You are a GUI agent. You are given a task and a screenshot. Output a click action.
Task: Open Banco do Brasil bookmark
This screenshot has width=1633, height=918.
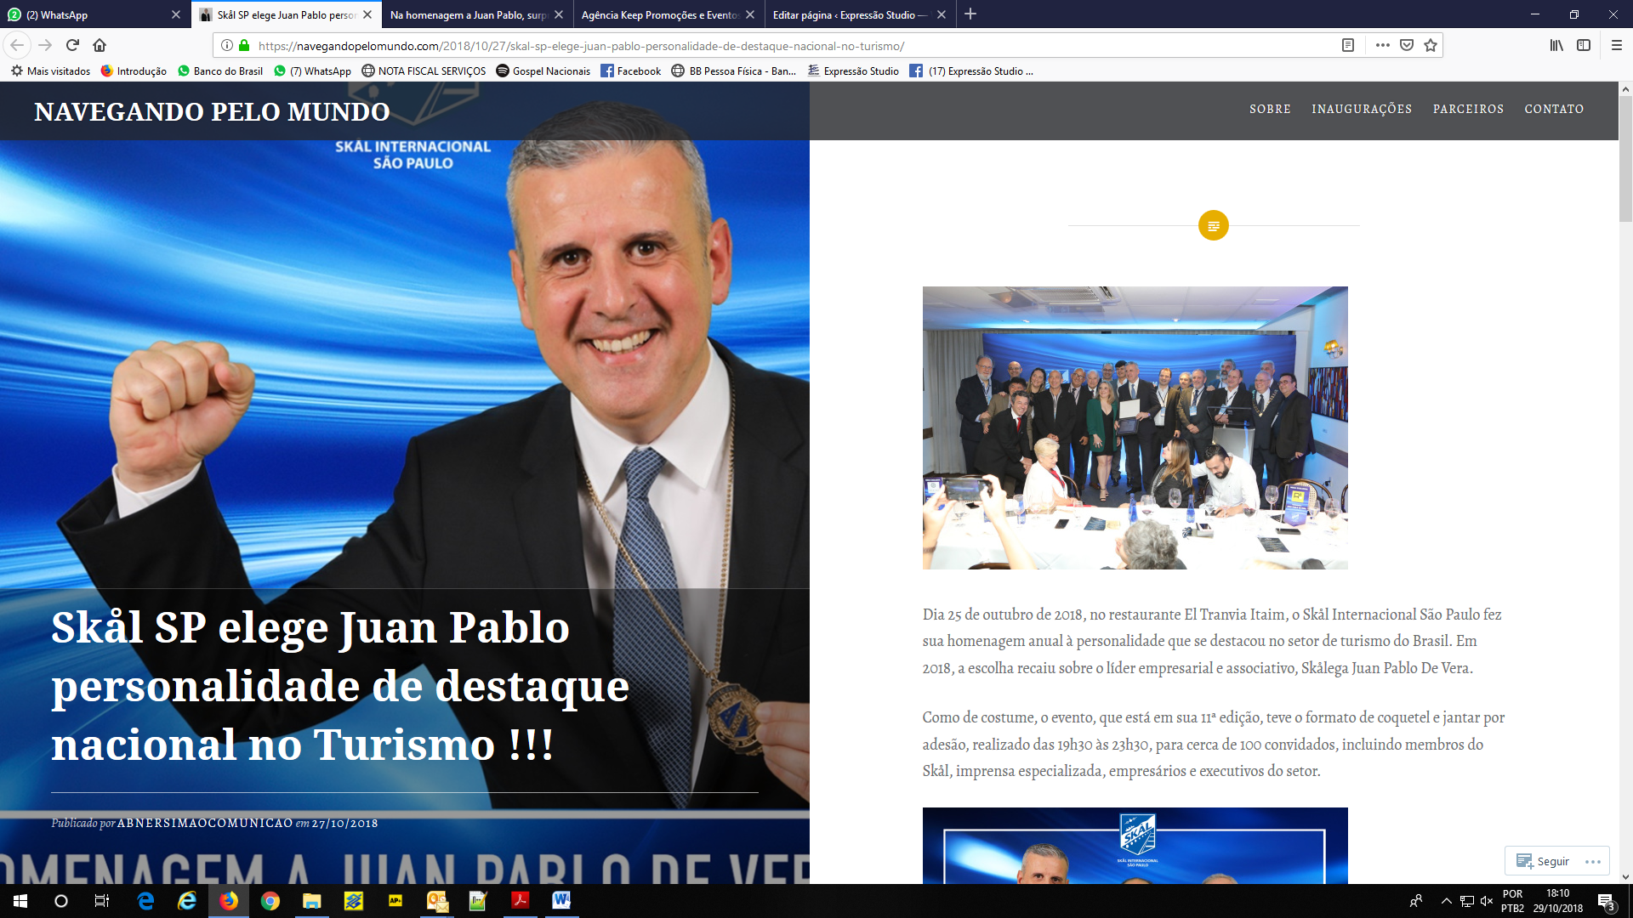[x=220, y=71]
